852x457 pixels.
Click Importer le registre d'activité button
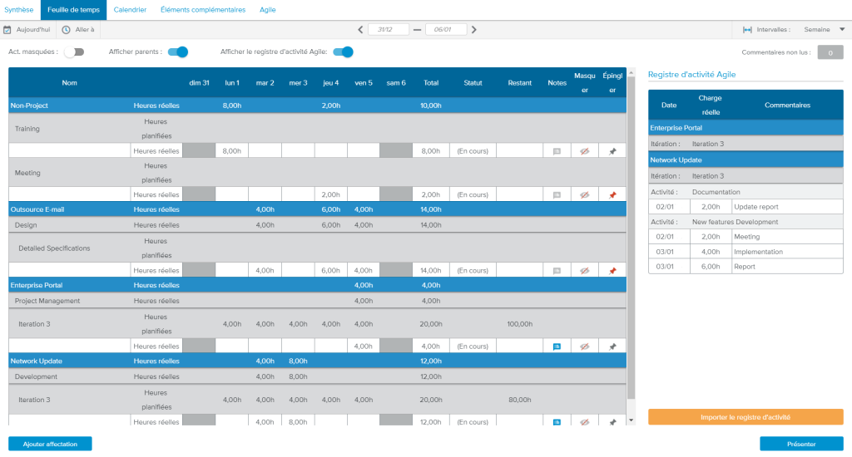coord(745,417)
